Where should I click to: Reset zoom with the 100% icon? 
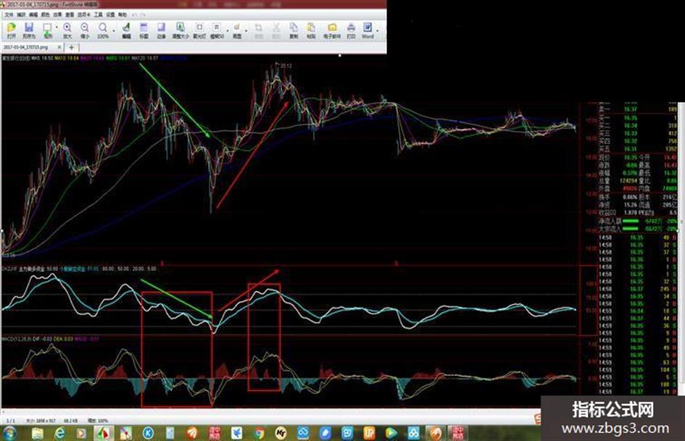(103, 30)
